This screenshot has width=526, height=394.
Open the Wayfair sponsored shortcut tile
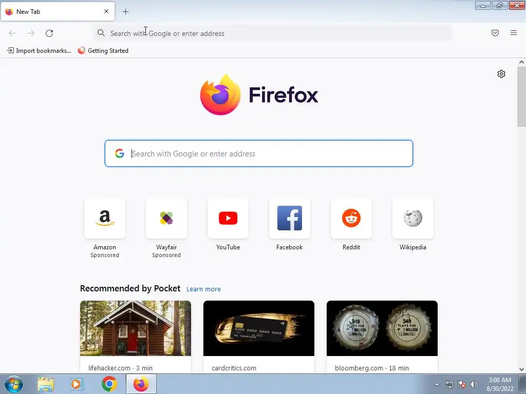click(166, 219)
